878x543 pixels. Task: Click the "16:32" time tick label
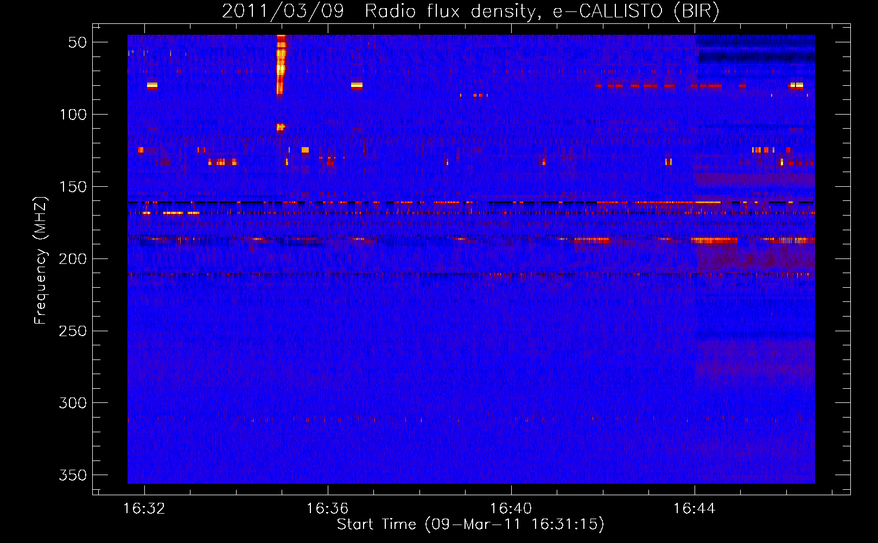pos(144,509)
